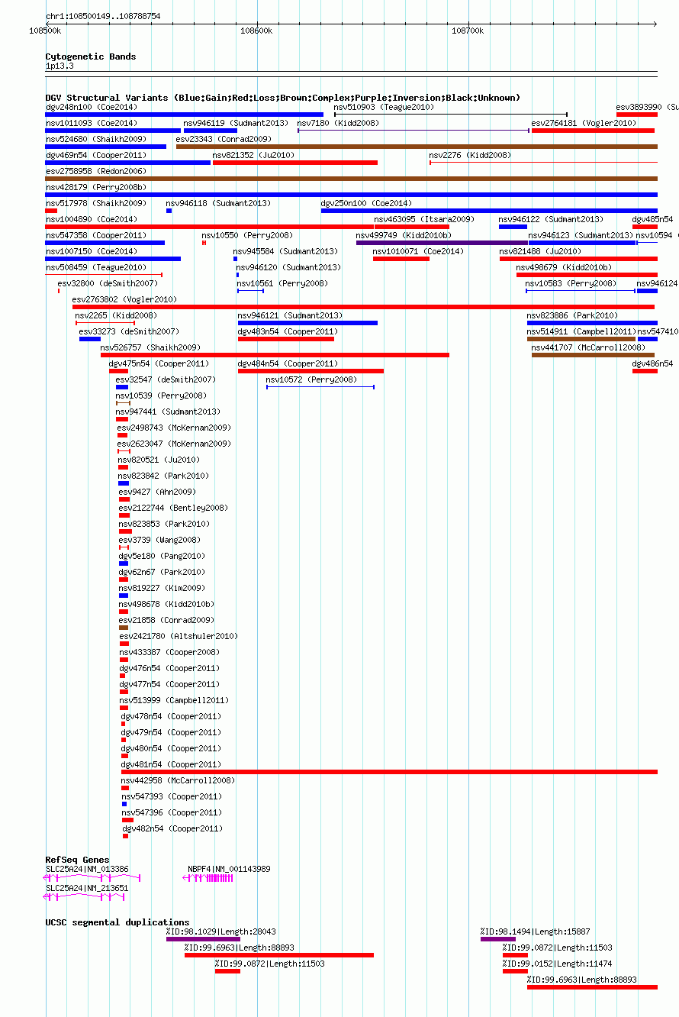Click label nsv547358 (Cooper2011)
This screenshot has height=1017, width=679.
coord(96,235)
